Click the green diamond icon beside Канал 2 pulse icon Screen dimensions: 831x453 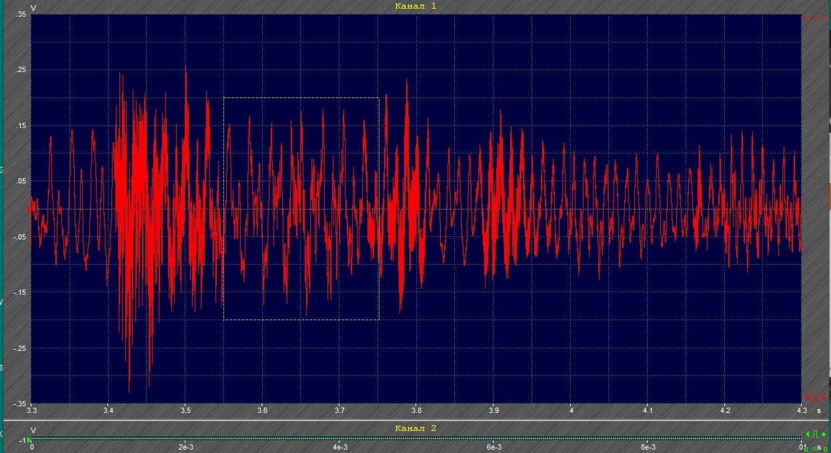(x=824, y=434)
